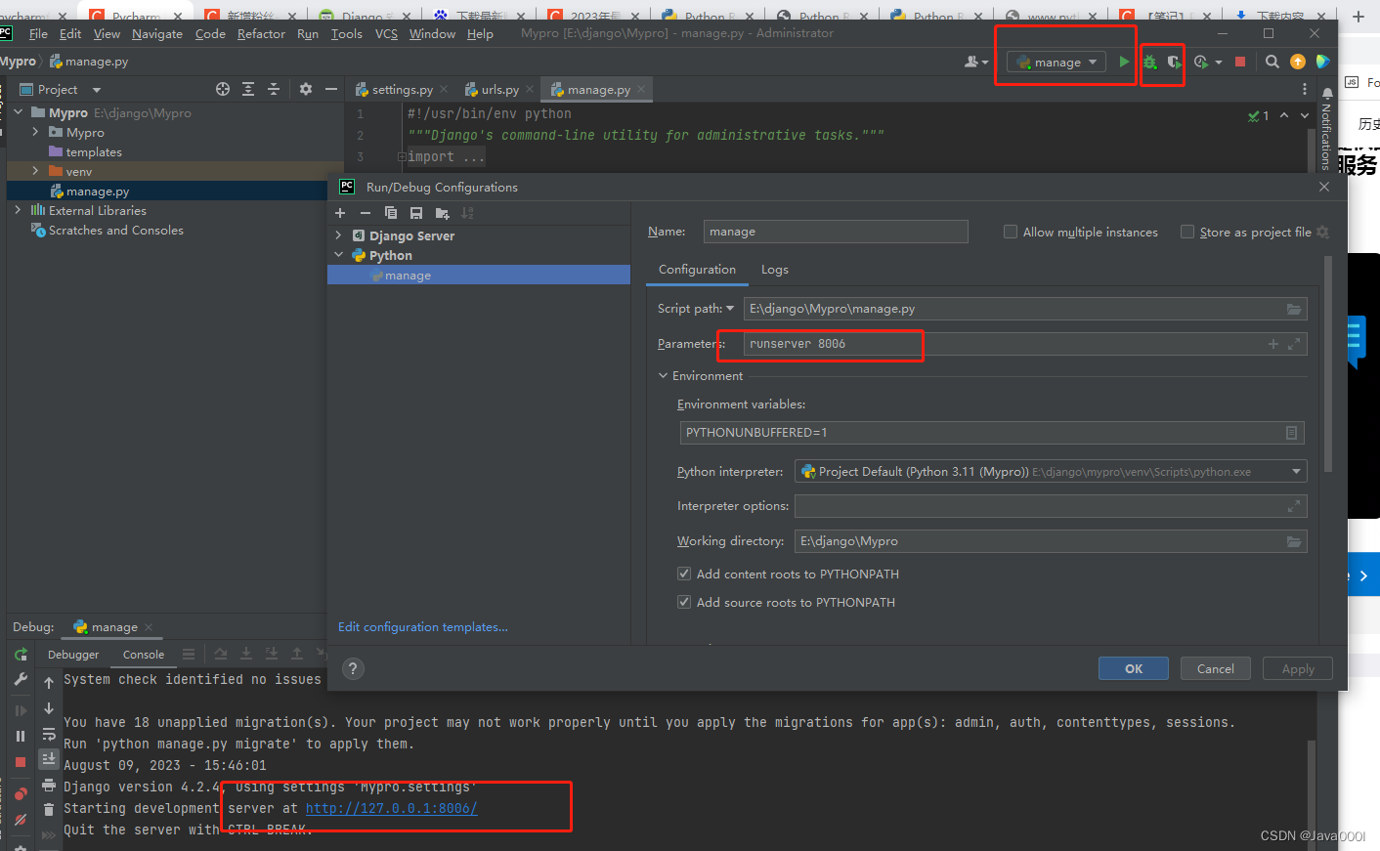Expand all in Project panel
This screenshot has width=1380, height=851.
coord(248,89)
